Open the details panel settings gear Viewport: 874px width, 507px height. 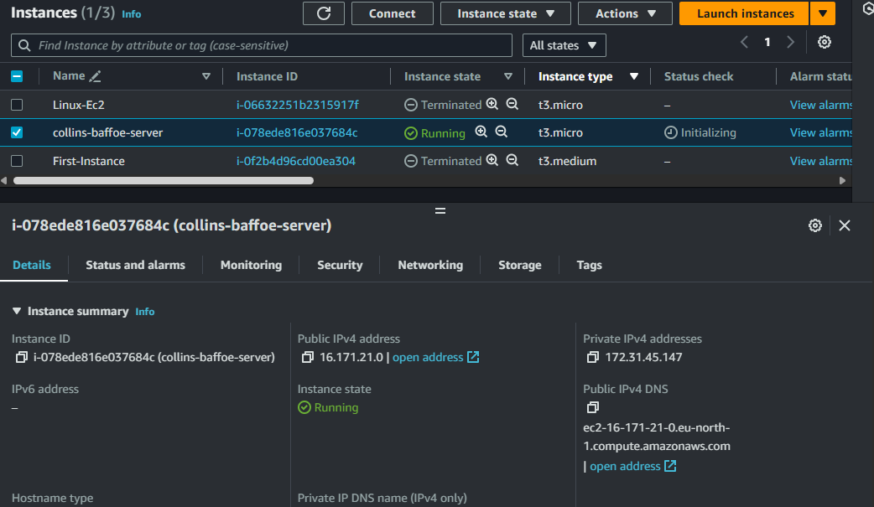[x=814, y=225]
